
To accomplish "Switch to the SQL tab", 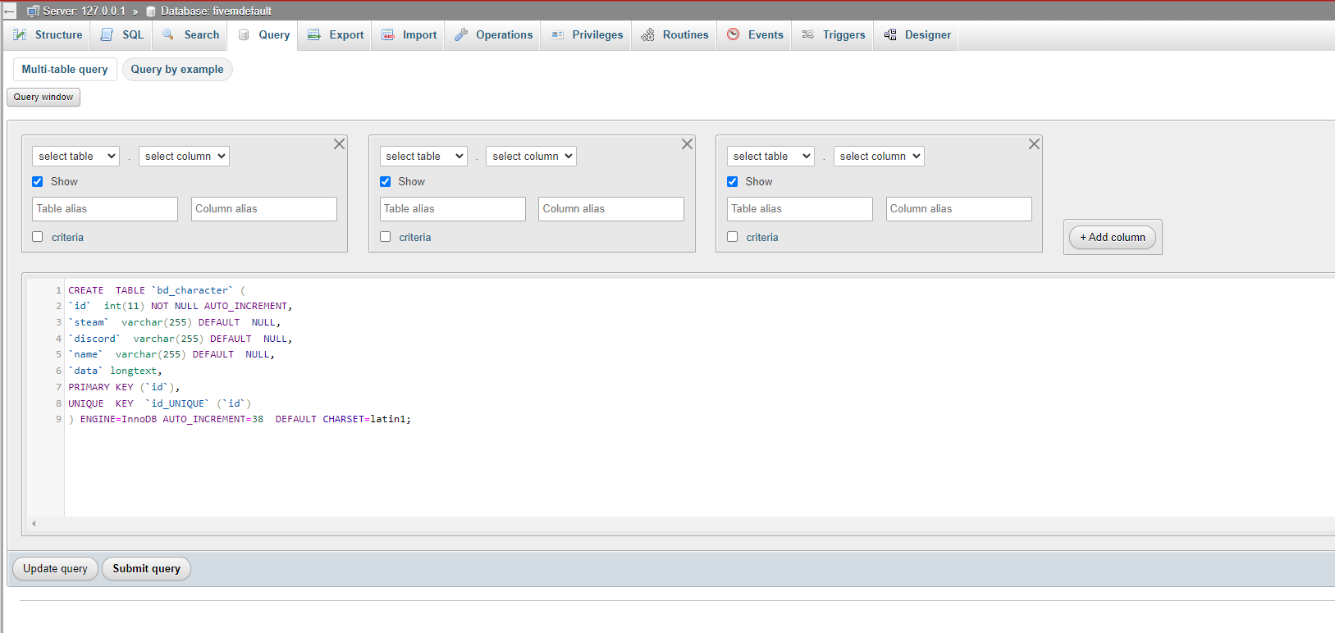I will (x=121, y=34).
